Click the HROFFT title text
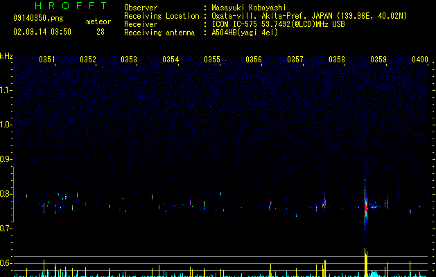Screen dimensions: 436x277 [71, 6]
